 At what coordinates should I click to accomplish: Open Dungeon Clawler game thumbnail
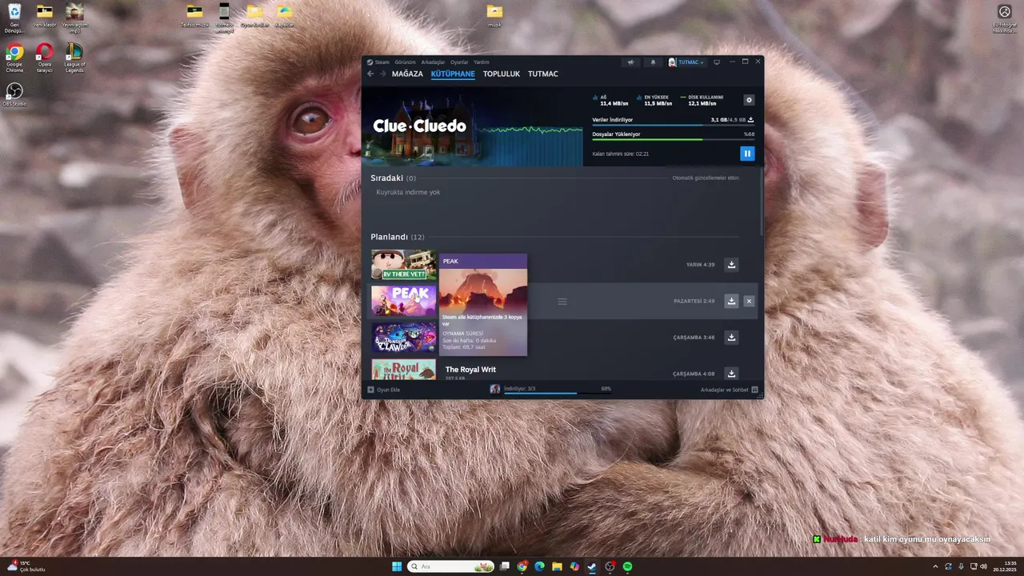coord(403,338)
